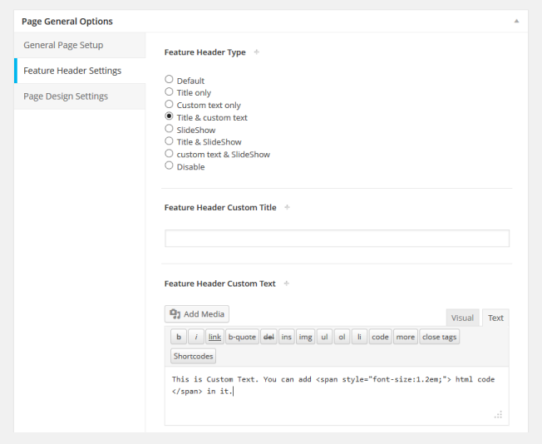Select the Feature Header Settings tab
542x444 pixels.
[80, 71]
